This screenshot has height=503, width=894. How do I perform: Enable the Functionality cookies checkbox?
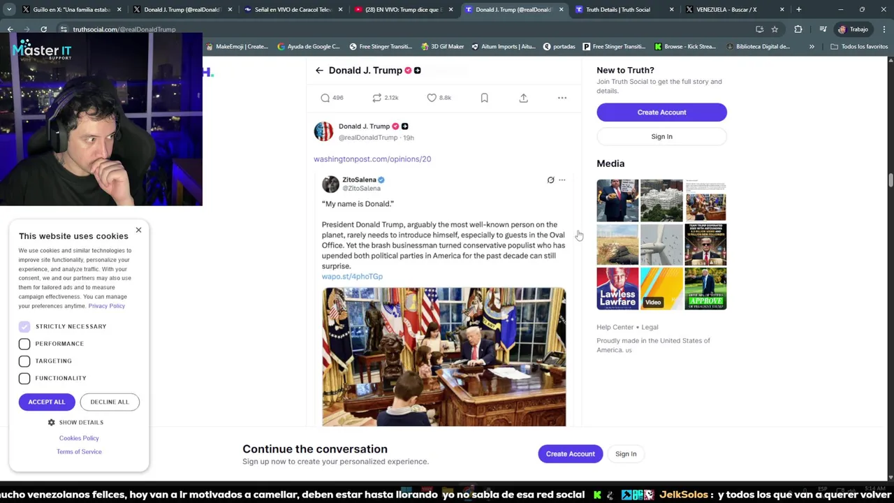[24, 379]
